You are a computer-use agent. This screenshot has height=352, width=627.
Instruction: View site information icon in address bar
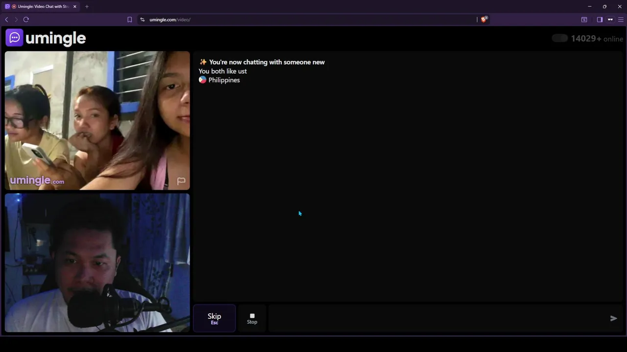coord(142,20)
